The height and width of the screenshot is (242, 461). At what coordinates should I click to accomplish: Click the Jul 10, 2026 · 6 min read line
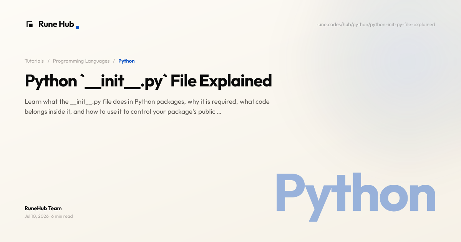coord(49,216)
